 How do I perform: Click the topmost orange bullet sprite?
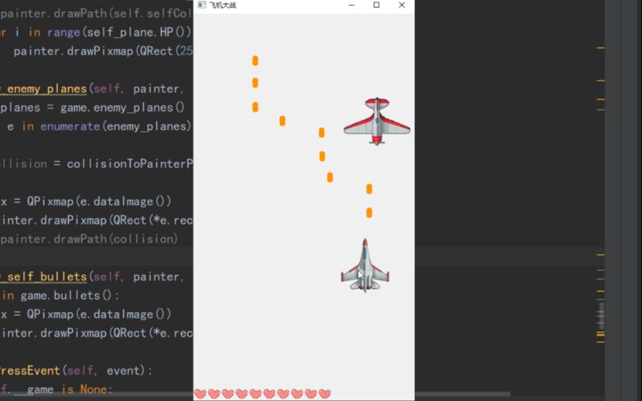pyautogui.click(x=255, y=60)
